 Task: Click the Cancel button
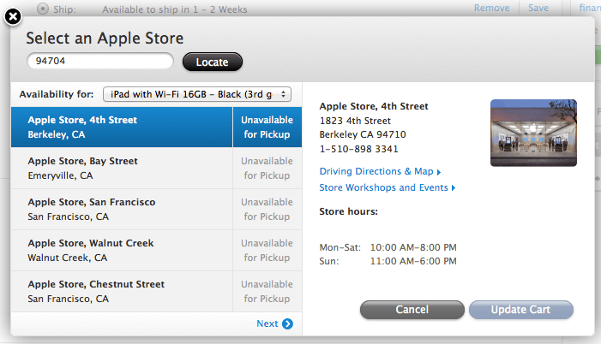tap(412, 310)
